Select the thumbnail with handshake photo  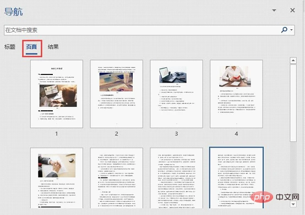[57, 178]
